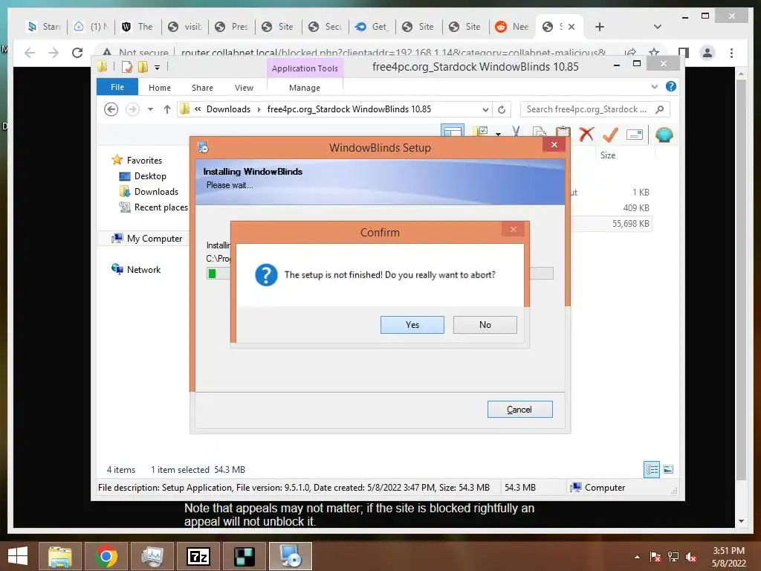Viewport: 761px width, 571px height.
Task: Open the Manage ribbon tab
Action: 305,88
